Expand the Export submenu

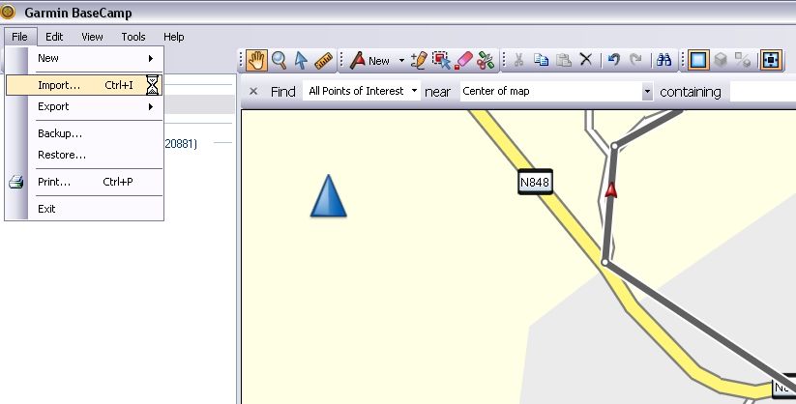click(x=84, y=106)
